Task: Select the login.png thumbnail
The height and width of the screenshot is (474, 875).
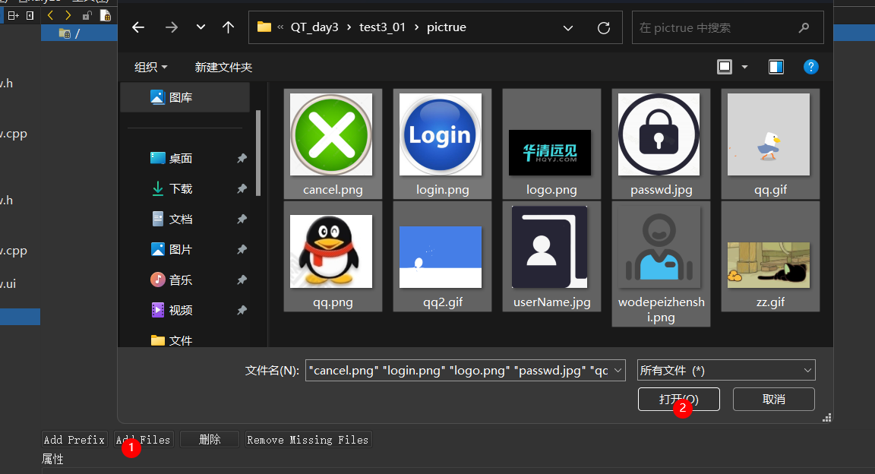Action: coord(442,144)
